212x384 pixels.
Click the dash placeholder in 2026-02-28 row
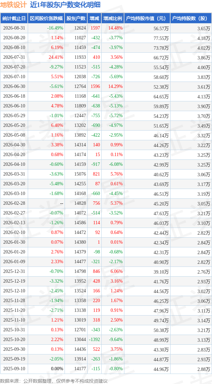[x=62, y=203]
